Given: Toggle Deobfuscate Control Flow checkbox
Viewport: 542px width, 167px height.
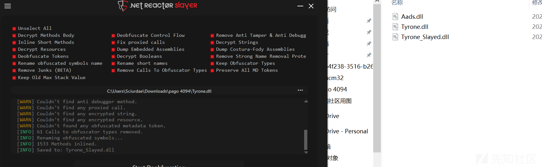Looking at the screenshot, I should (113, 36).
